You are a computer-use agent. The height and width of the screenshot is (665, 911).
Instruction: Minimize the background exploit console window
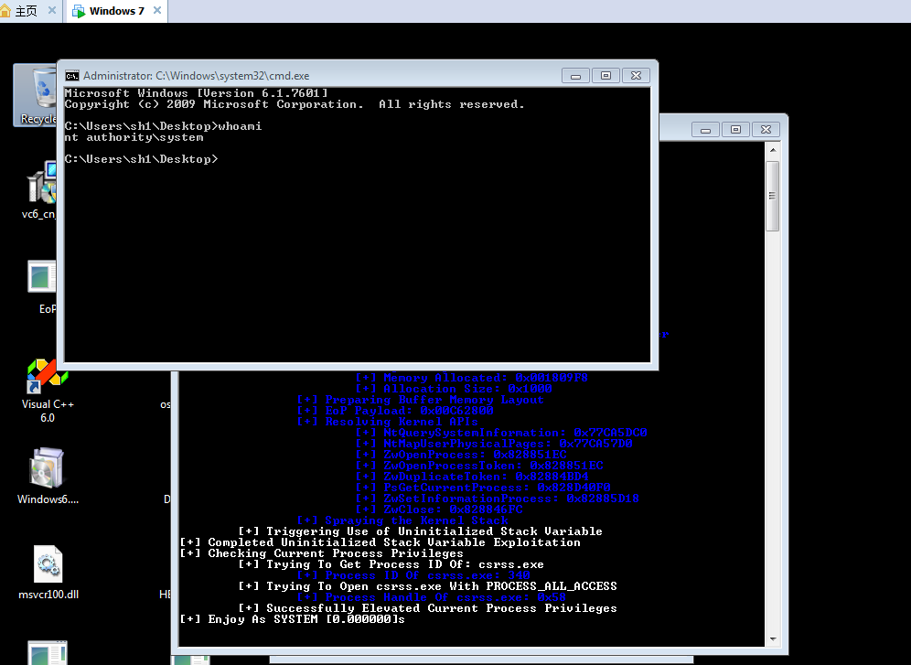(706, 130)
